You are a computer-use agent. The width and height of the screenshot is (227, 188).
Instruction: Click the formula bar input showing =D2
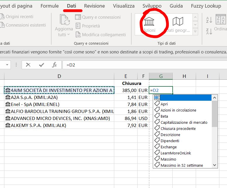point(145,65)
